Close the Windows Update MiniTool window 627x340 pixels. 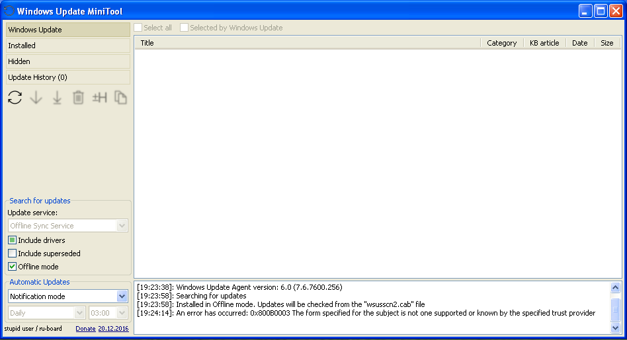[616, 11]
